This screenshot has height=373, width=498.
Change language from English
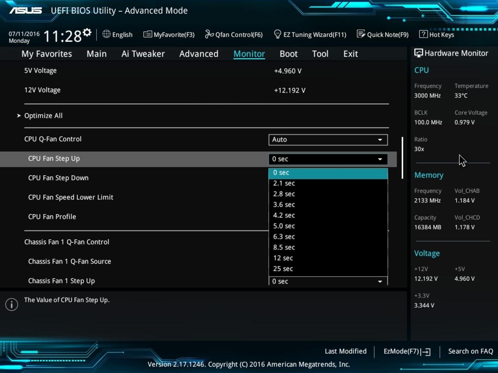click(x=118, y=34)
